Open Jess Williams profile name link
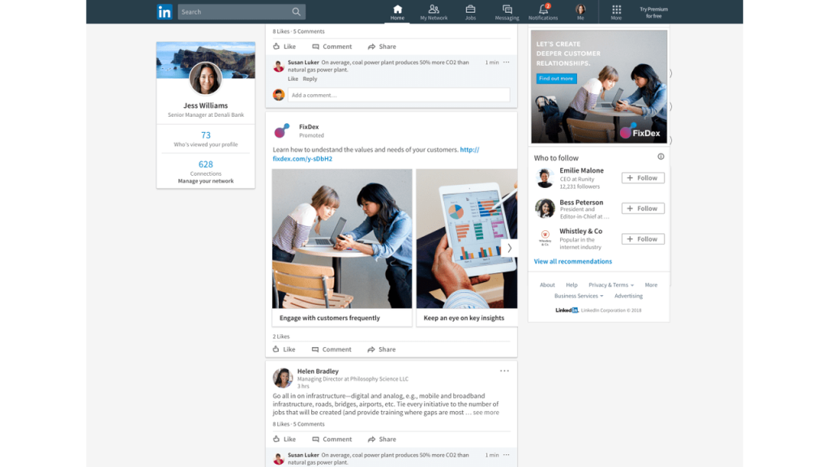Image resolution: width=830 pixels, height=467 pixels. (x=205, y=105)
